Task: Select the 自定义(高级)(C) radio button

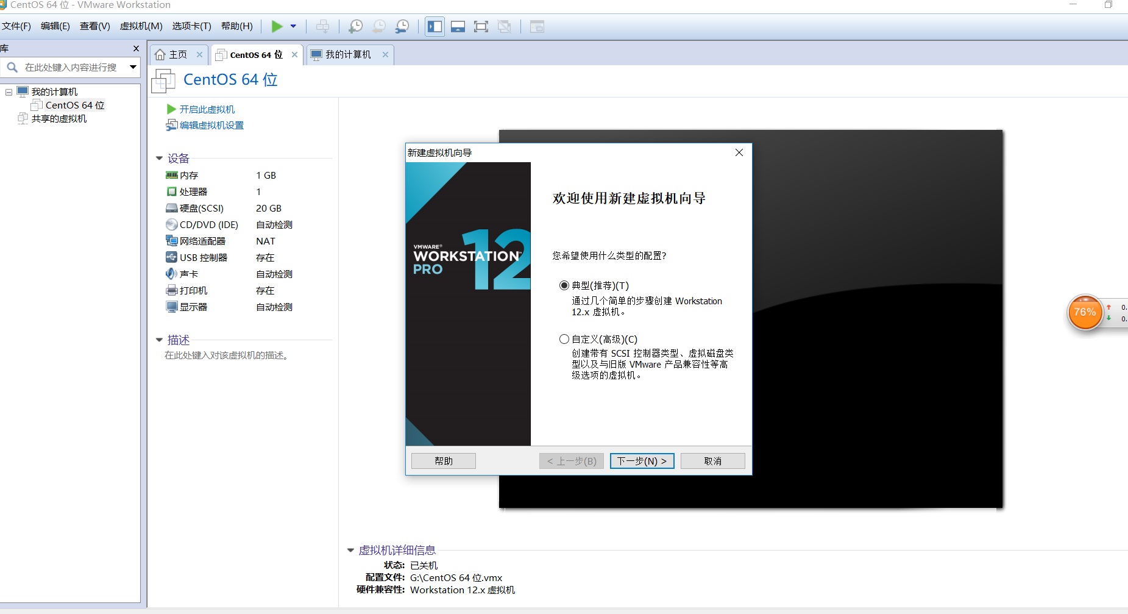Action: 564,339
